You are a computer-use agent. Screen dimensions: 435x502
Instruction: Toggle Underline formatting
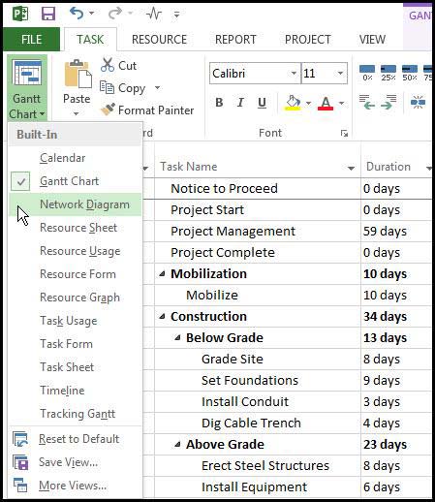262,103
